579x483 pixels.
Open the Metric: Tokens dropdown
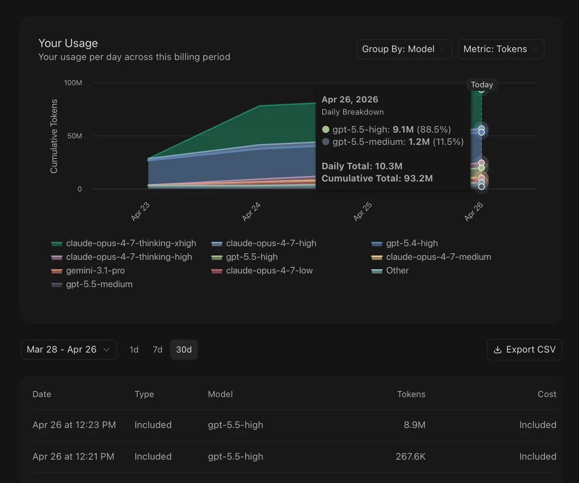click(501, 49)
